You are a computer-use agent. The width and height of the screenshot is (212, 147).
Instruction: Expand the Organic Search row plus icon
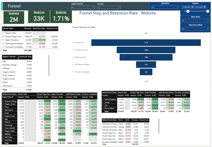[3, 104]
